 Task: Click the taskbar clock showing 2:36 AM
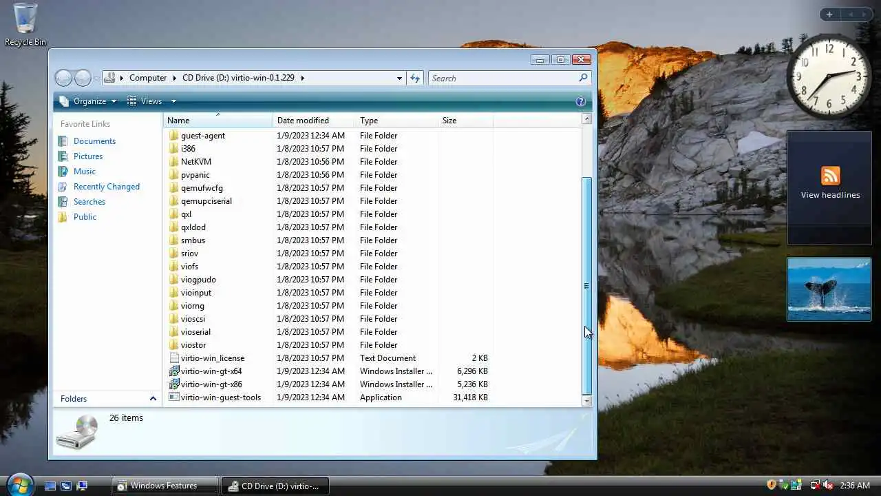coord(855,486)
